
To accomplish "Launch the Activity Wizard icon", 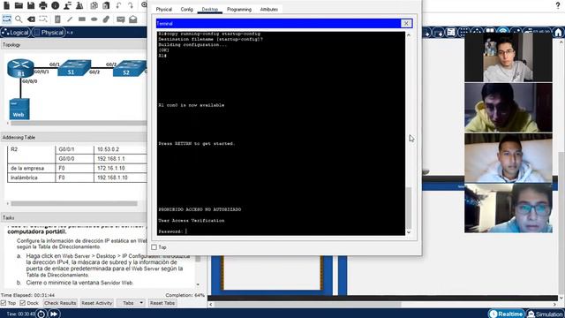I will pos(79,5).
